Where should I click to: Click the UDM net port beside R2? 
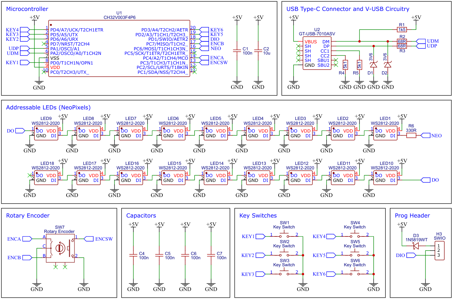click(x=427, y=41)
